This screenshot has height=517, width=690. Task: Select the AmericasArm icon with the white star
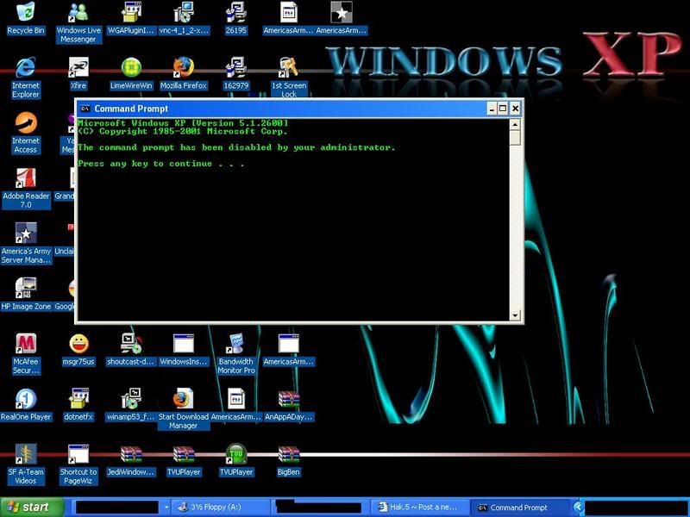point(341,18)
